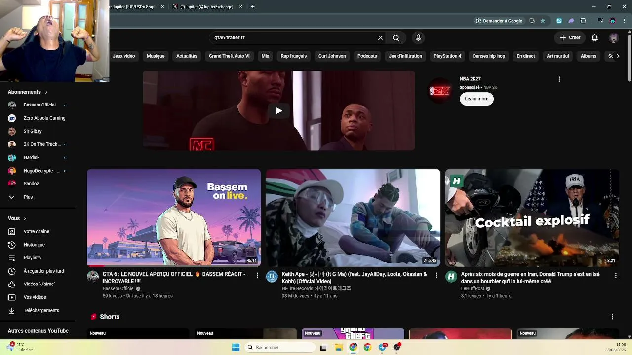
Task: Open the Playlists icon in sidebar
Action: pyautogui.click(x=12, y=258)
